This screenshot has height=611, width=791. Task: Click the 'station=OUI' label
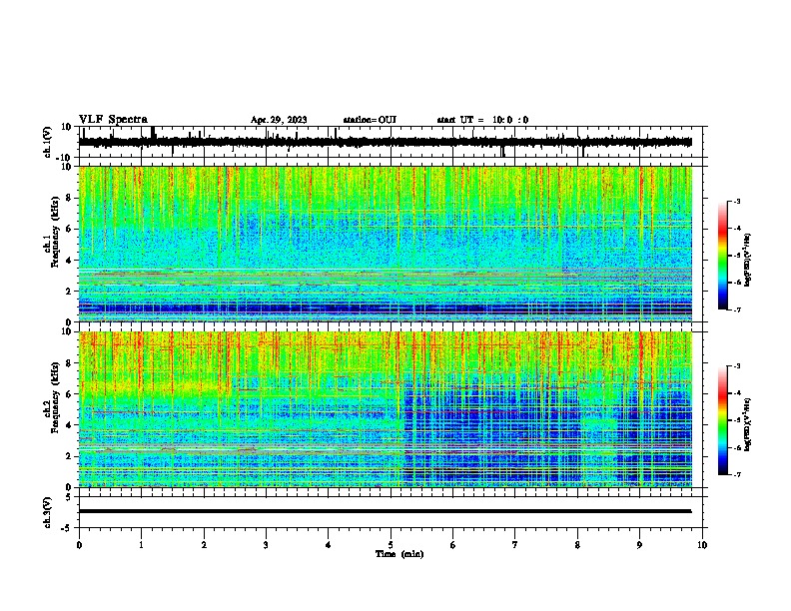point(370,120)
